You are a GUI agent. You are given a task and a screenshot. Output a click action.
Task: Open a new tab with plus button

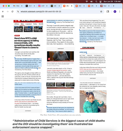pos(114,6)
